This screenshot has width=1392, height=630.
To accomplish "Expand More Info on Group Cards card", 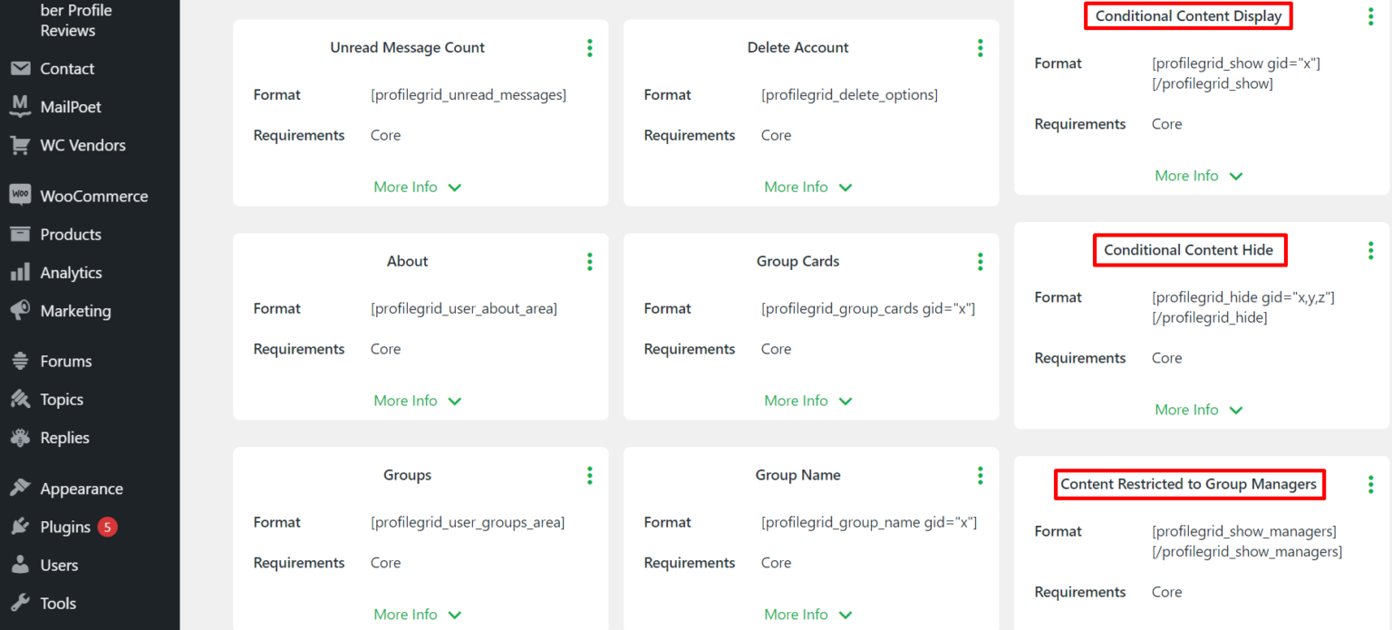I will click(x=807, y=401).
